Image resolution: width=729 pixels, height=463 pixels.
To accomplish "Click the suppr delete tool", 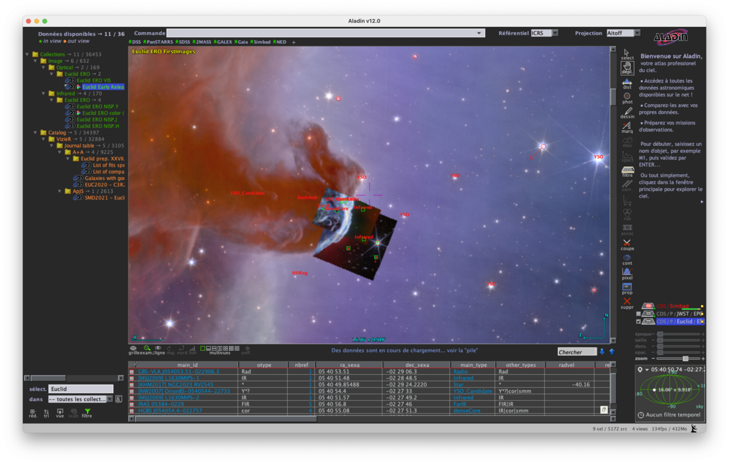I will tap(627, 303).
